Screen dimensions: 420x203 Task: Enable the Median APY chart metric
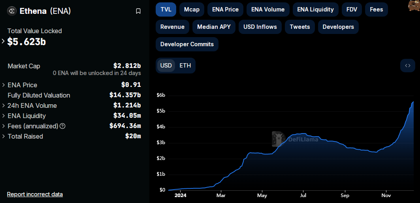point(214,27)
